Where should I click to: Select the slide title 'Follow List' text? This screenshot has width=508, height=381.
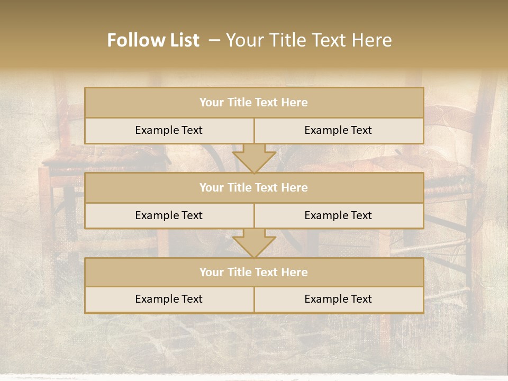153,40
